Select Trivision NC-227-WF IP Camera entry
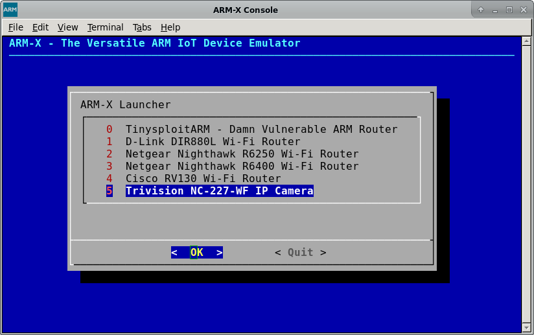The width and height of the screenshot is (534, 335). coord(219,191)
